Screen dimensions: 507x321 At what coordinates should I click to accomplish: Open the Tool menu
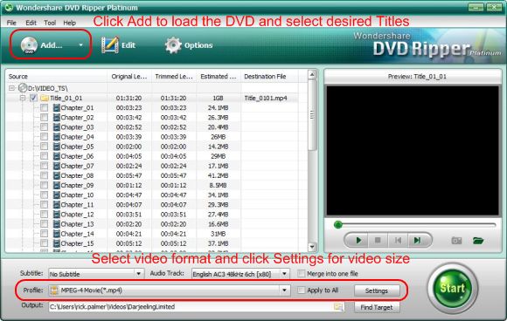pyautogui.click(x=50, y=23)
